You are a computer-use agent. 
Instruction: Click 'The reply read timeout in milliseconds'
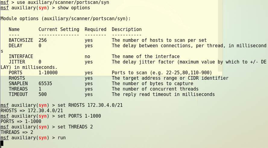pyautogui.click(x=163, y=94)
